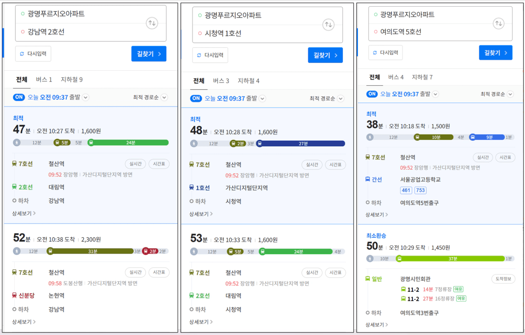Click 2호선 subway icon in 47분 route
The image size is (525, 335).
14,187
